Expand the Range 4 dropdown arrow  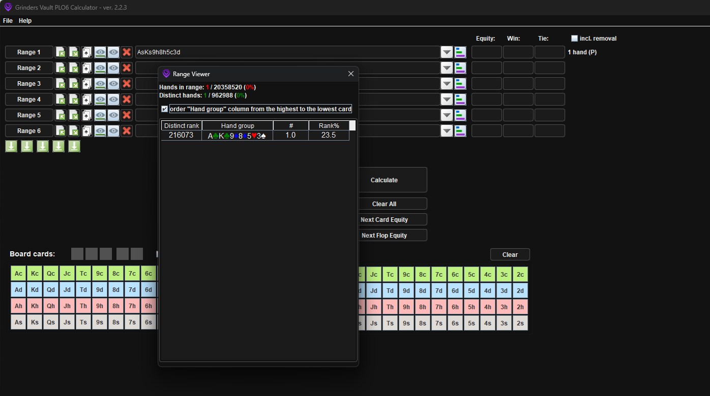(447, 100)
